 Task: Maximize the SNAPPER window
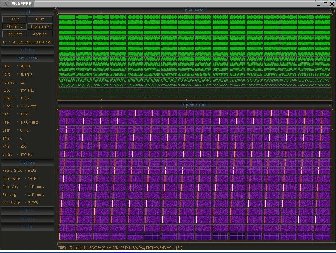[325, 4]
